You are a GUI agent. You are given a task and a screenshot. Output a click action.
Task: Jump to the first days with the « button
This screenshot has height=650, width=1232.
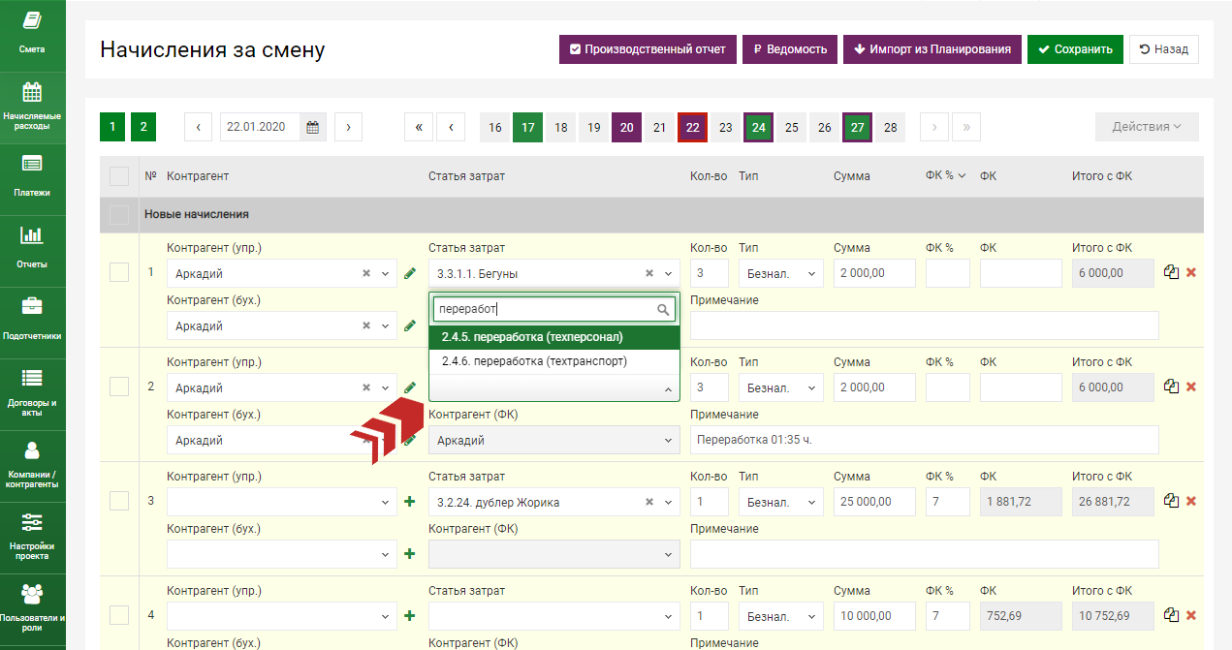[419, 128]
